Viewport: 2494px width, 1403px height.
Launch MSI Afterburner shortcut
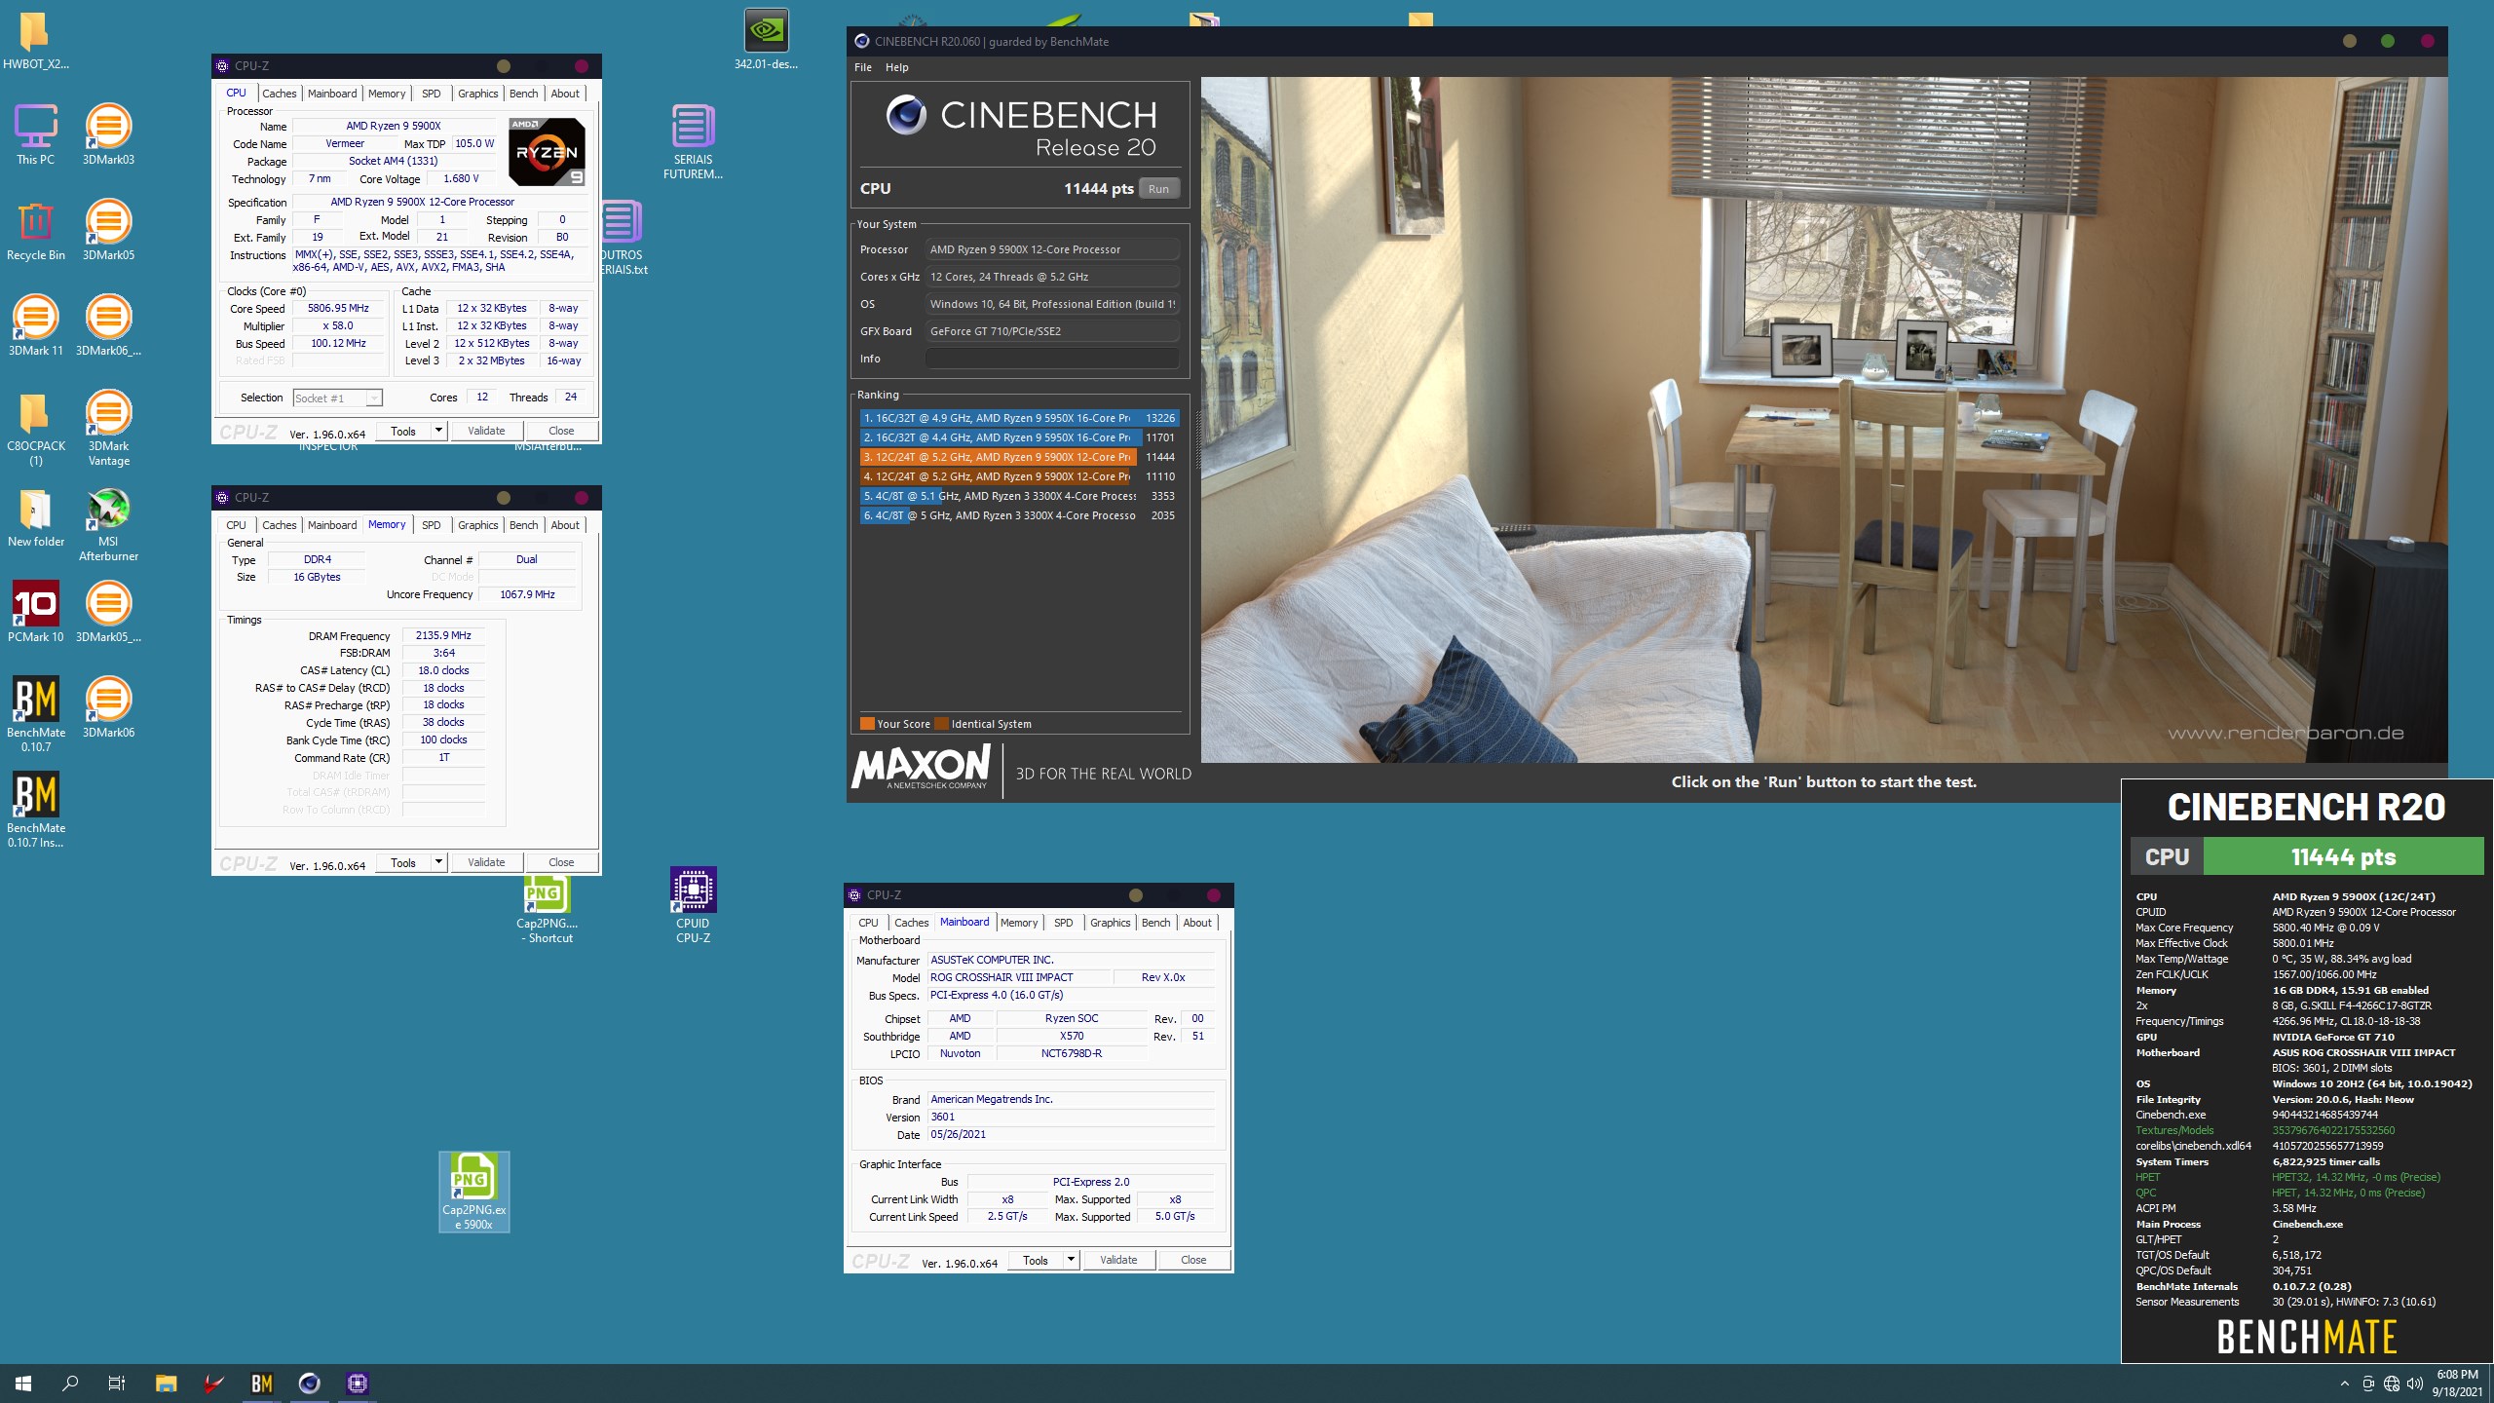(x=108, y=524)
